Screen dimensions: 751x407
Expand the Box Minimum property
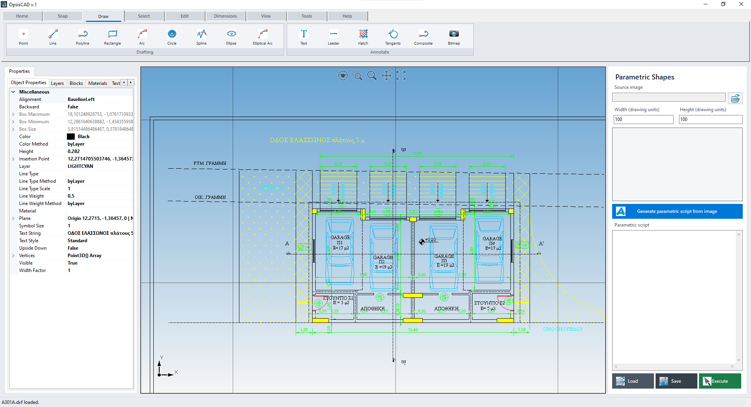pos(13,122)
